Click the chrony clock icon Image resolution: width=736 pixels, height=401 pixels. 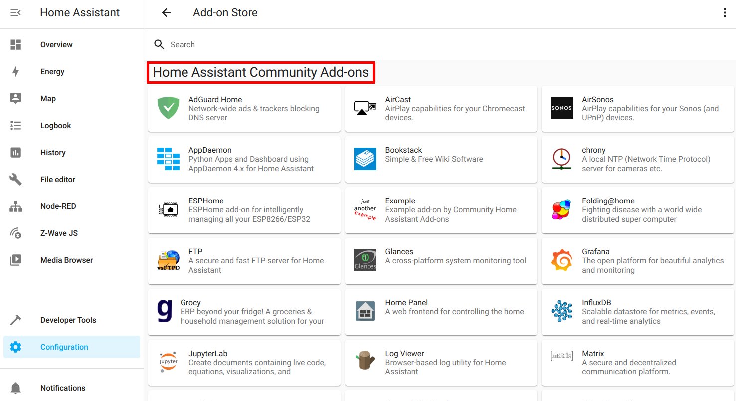(561, 159)
